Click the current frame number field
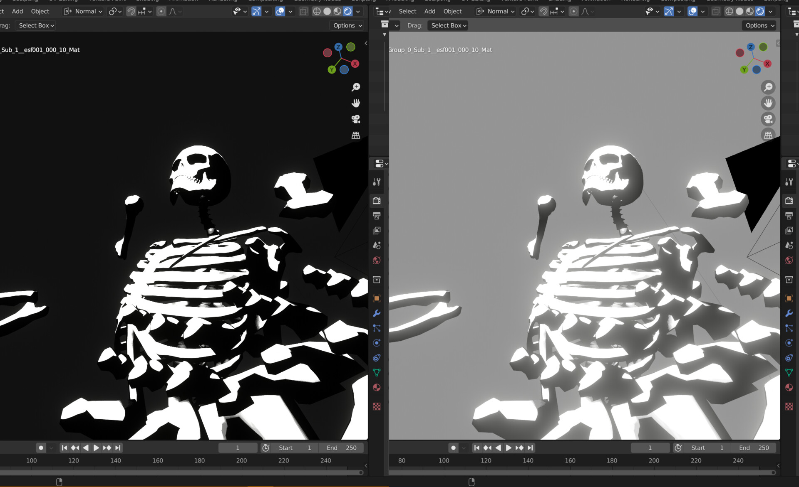Screen dimensions: 799x487 coord(238,448)
